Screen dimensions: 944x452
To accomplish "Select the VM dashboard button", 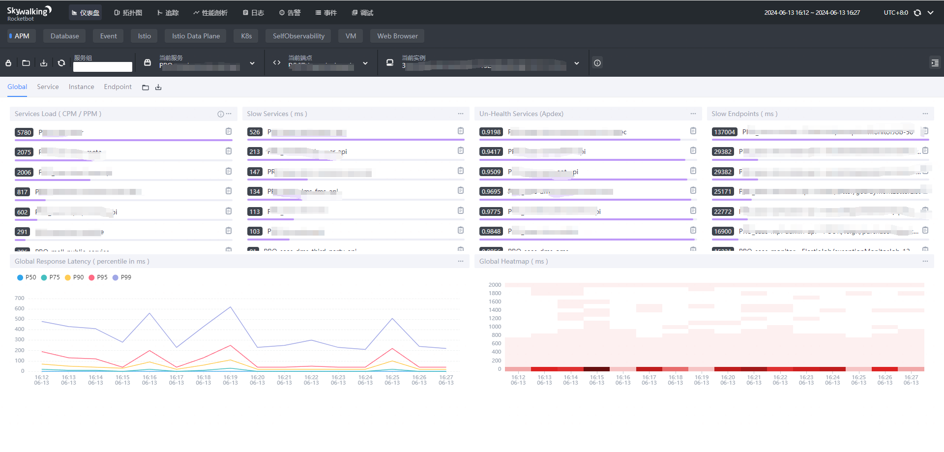I will coord(351,36).
